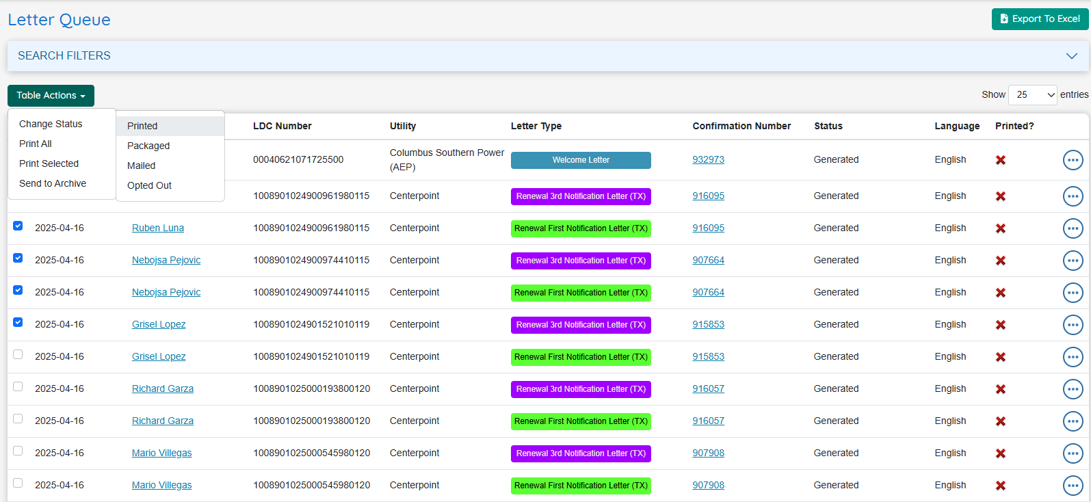Viewport: 1091px width, 502px height.
Task: Click not-printed X icon in Welcome Letter row
Action: (1001, 160)
